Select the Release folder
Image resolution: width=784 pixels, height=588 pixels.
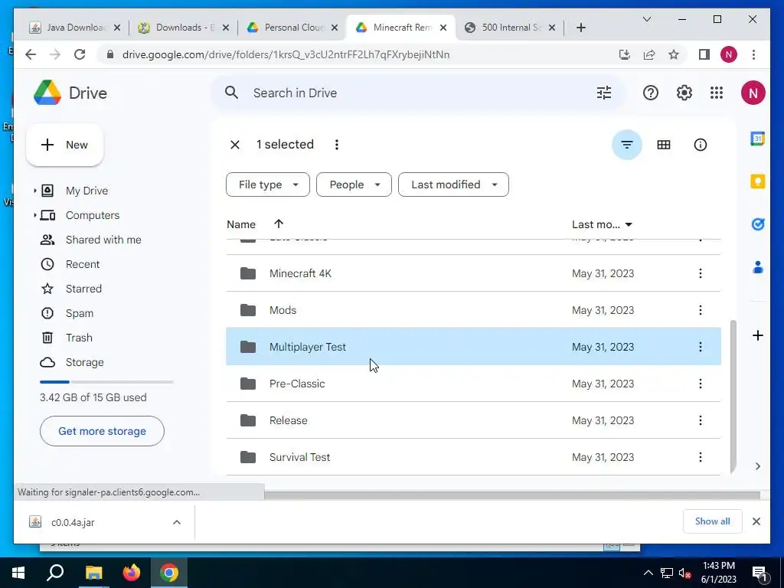(473, 420)
